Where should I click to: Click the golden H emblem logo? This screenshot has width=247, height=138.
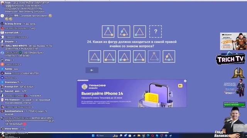[238, 73]
